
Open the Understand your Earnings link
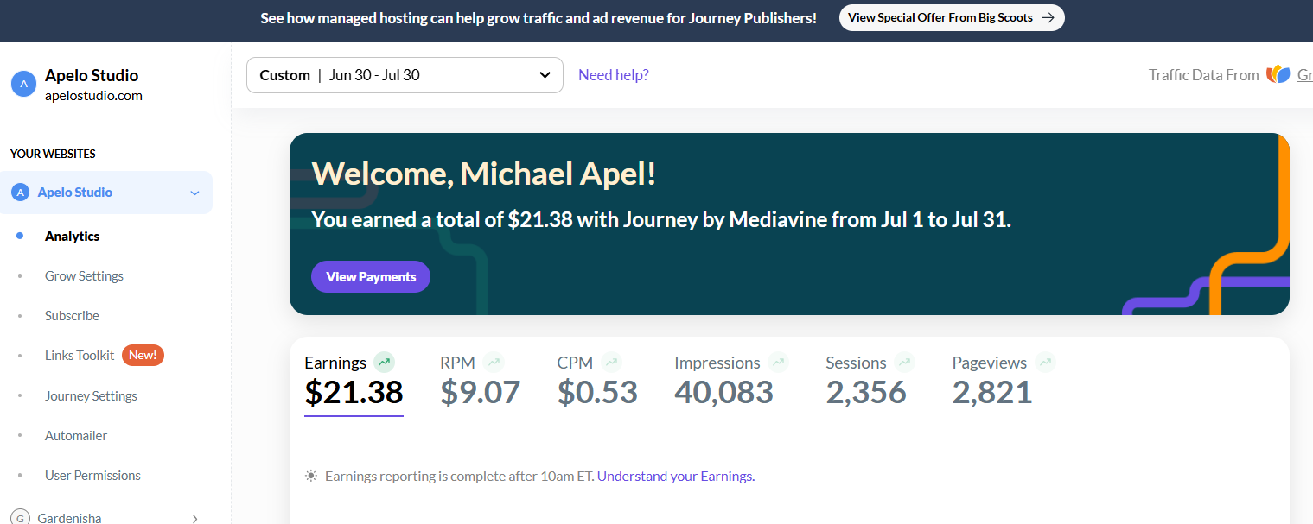click(676, 476)
